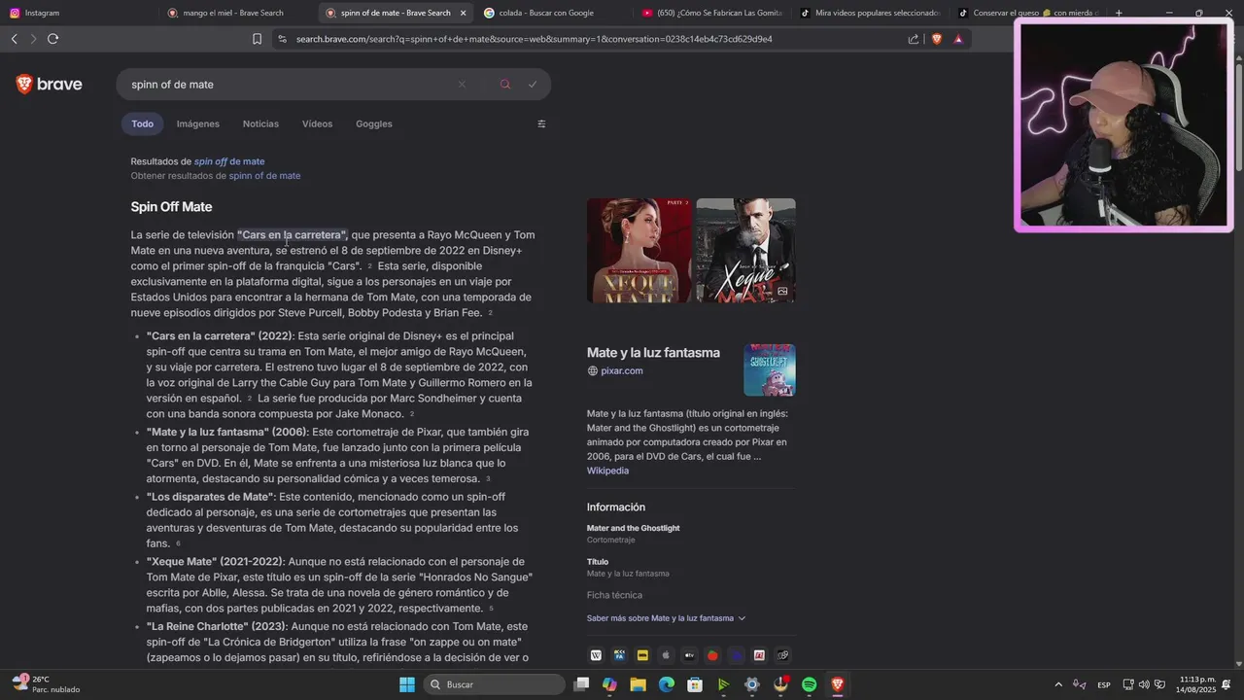Click the 'Mate y la luz fantasma' panel heading
The image size is (1244, 700).
point(653,352)
